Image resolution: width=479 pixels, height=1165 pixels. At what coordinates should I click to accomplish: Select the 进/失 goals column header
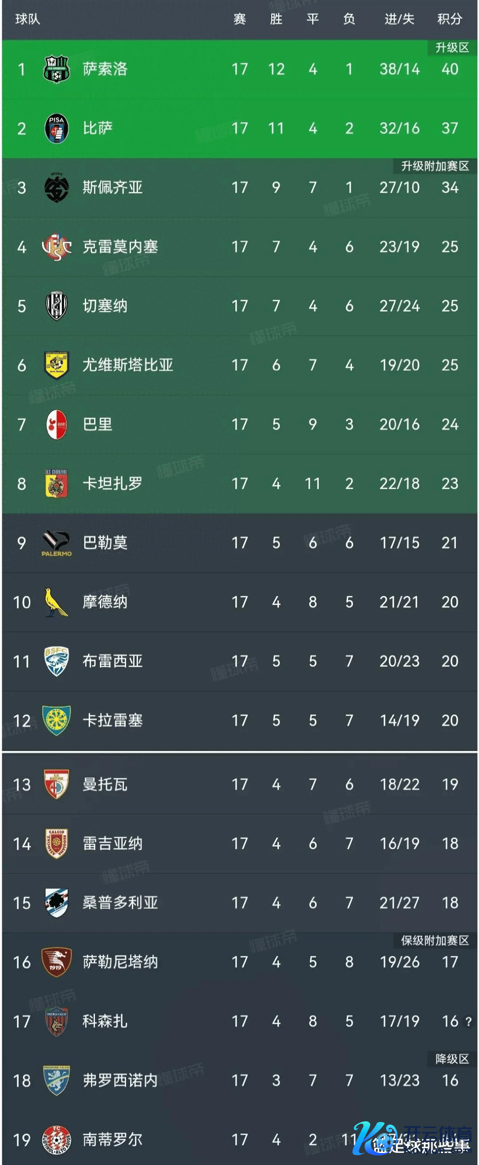pyautogui.click(x=399, y=19)
